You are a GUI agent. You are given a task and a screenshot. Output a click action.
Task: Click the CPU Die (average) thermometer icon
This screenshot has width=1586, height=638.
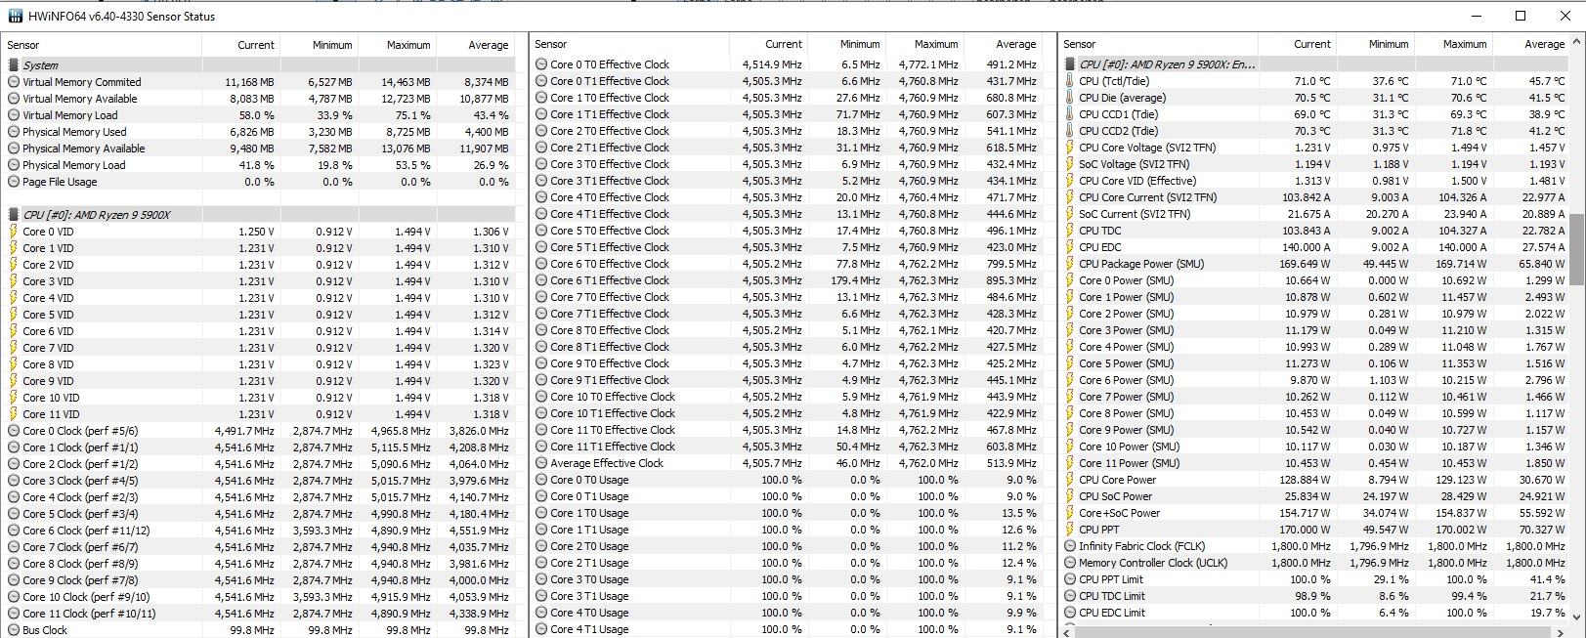click(1070, 98)
